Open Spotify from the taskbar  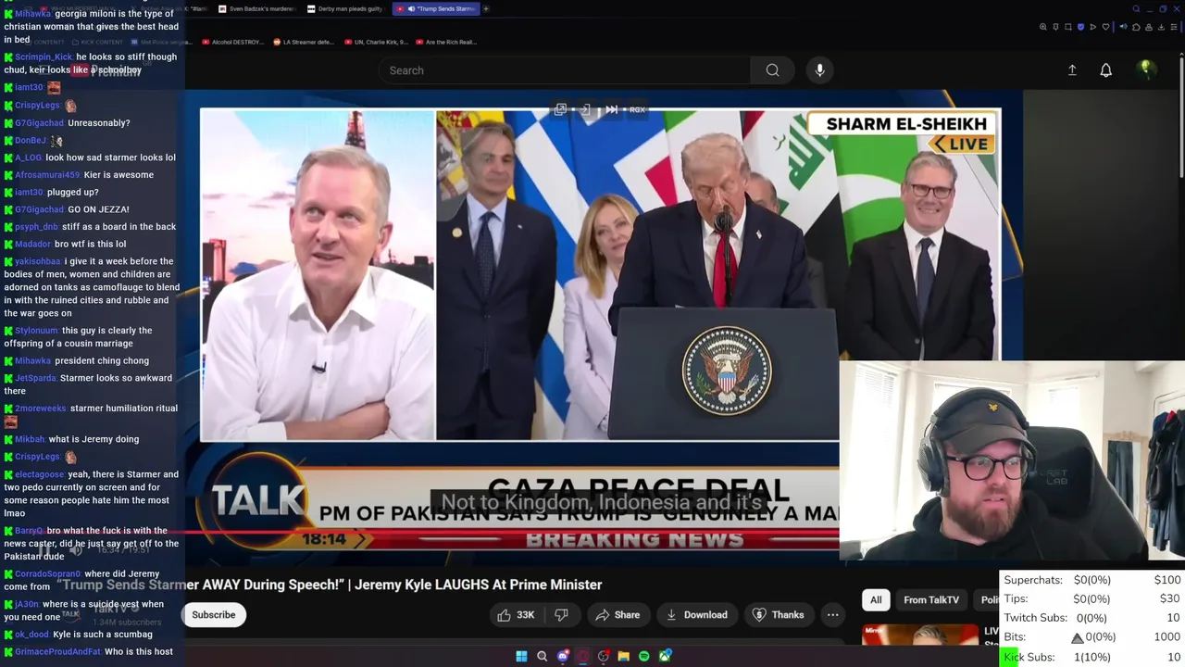point(644,656)
